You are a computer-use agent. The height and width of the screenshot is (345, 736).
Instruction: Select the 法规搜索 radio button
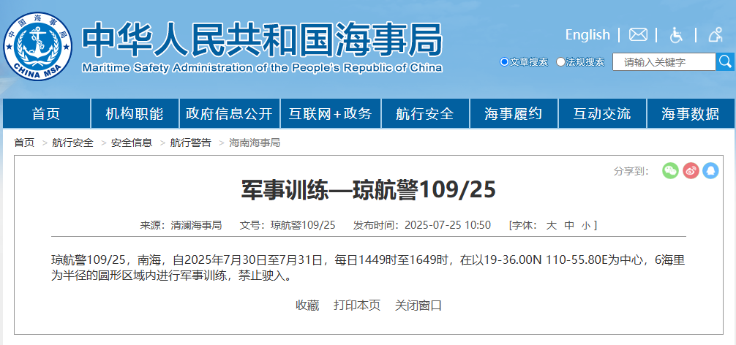coord(560,62)
